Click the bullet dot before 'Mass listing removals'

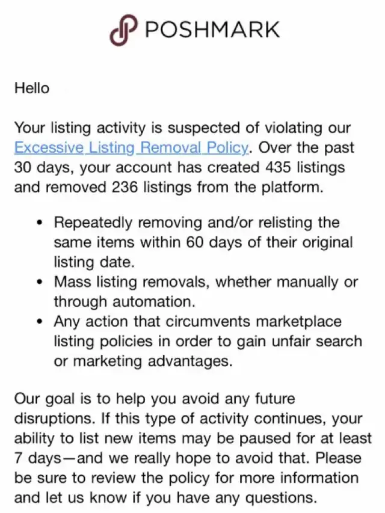40,281
